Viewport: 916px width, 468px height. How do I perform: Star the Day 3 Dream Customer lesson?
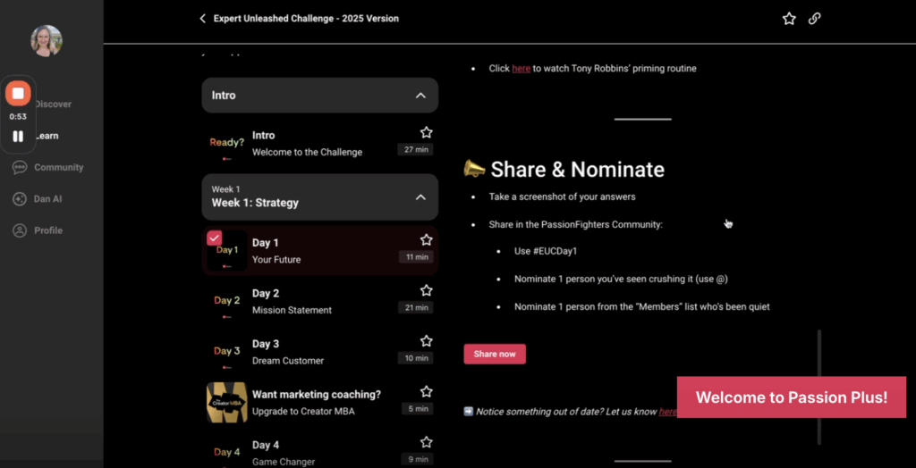(426, 341)
